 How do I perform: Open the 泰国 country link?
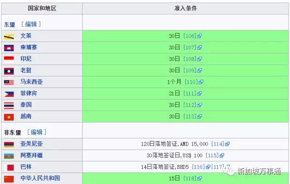click(26, 105)
